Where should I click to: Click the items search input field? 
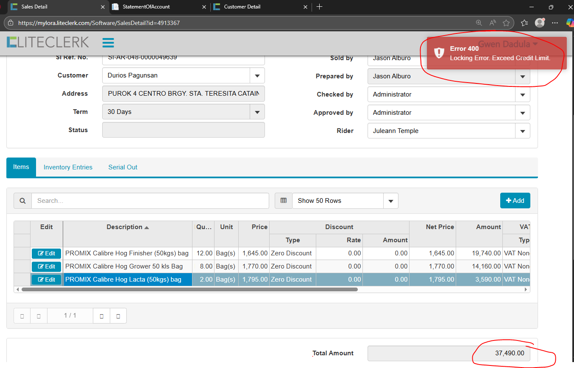(x=150, y=201)
